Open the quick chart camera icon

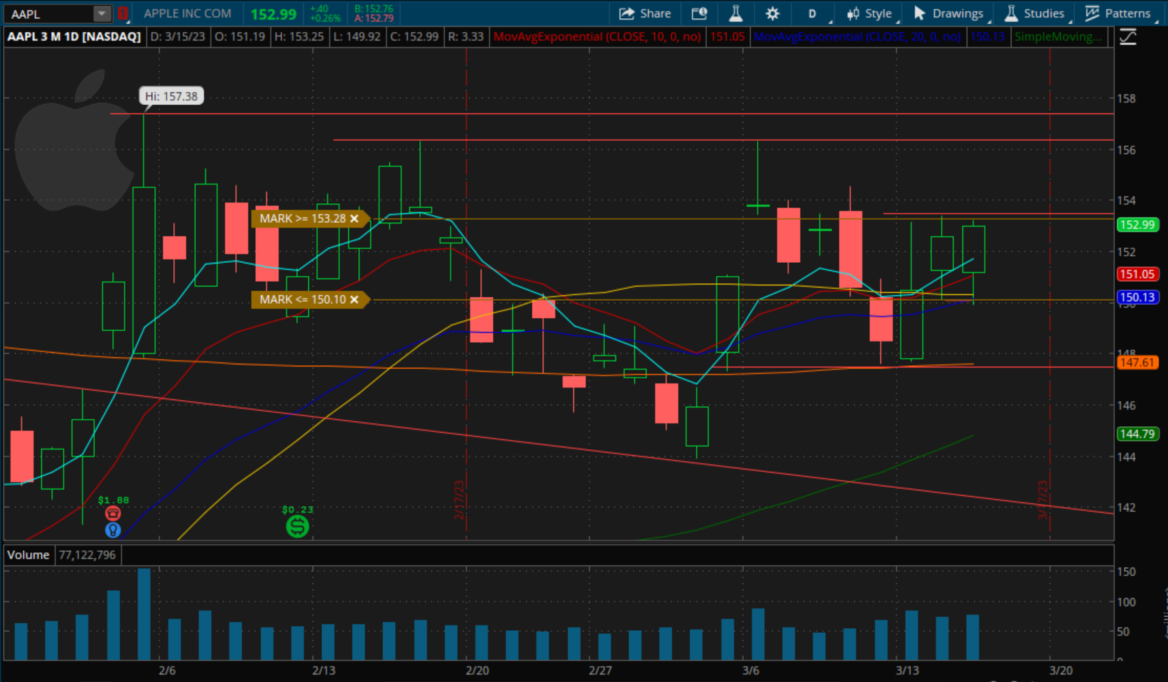coord(699,13)
